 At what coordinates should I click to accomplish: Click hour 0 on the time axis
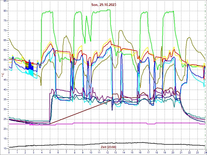[9, 153]
